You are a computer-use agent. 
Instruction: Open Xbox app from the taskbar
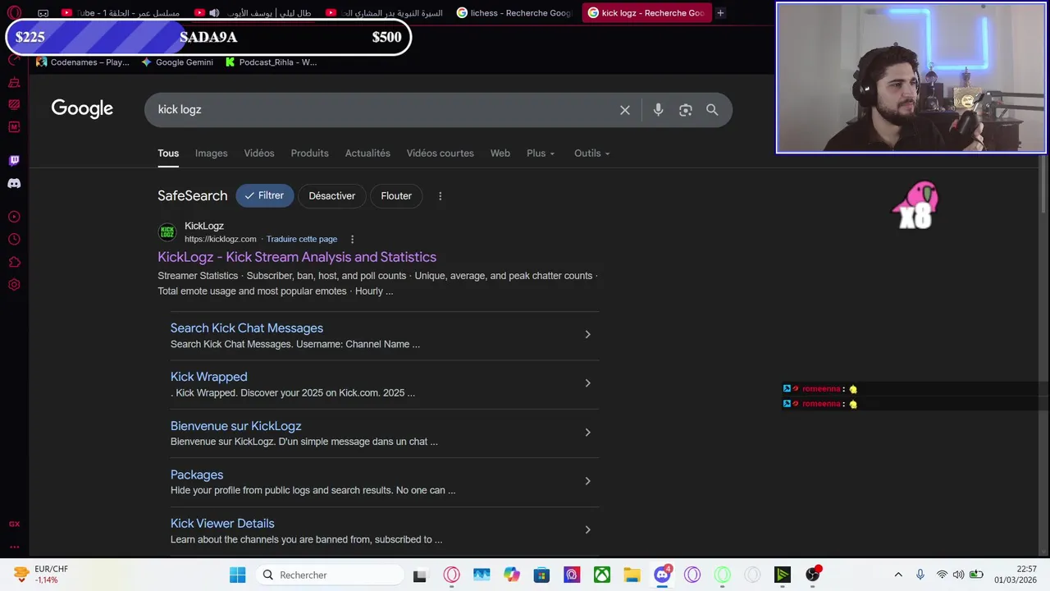tap(602, 575)
